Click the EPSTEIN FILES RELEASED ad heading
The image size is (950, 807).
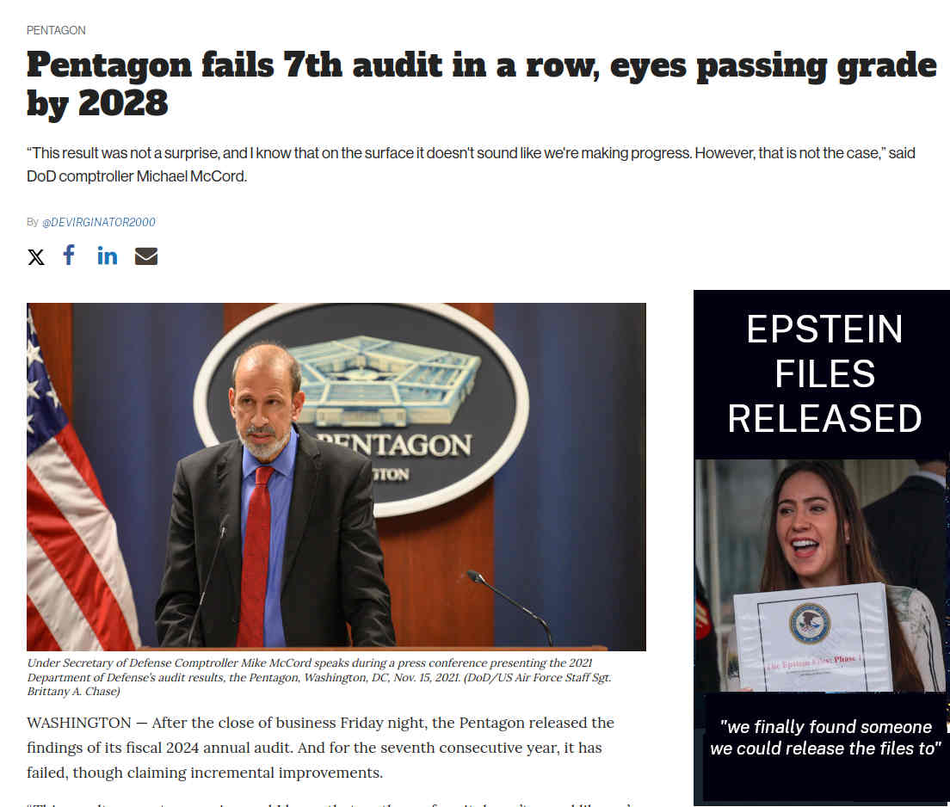click(x=824, y=373)
